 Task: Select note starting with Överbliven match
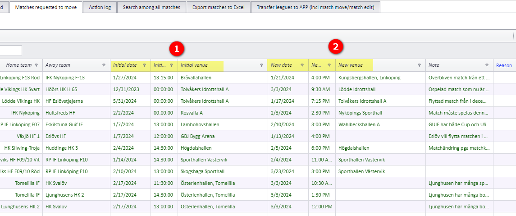coord(459,78)
